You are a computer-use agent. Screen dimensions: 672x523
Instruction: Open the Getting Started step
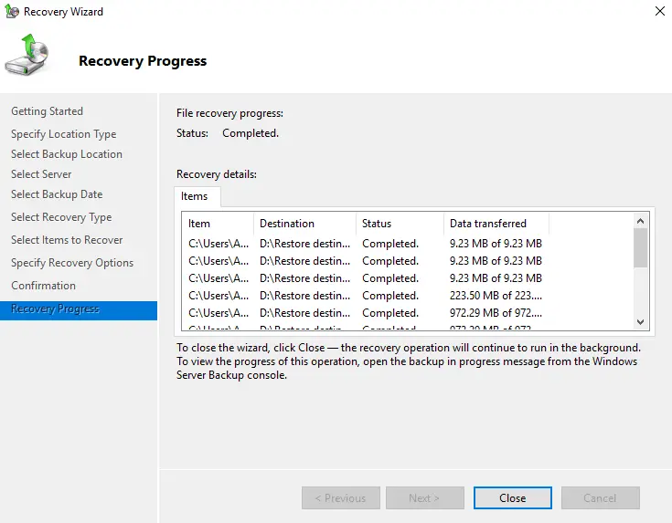pos(47,111)
